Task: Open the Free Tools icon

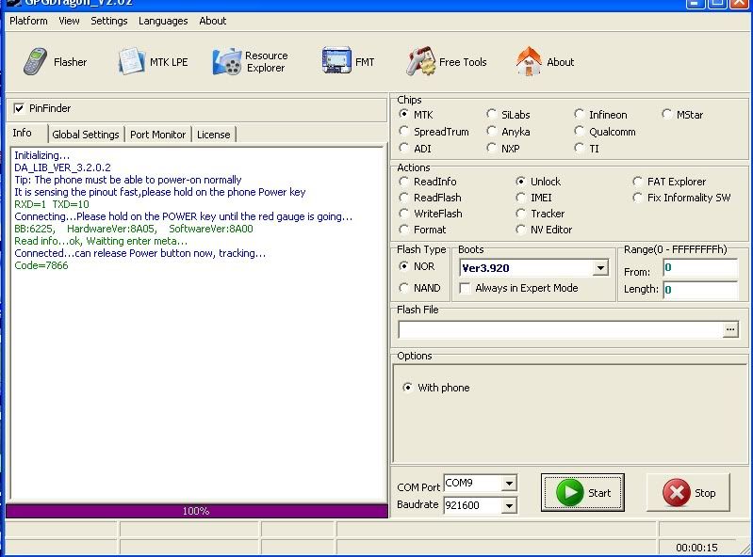Action: point(420,61)
